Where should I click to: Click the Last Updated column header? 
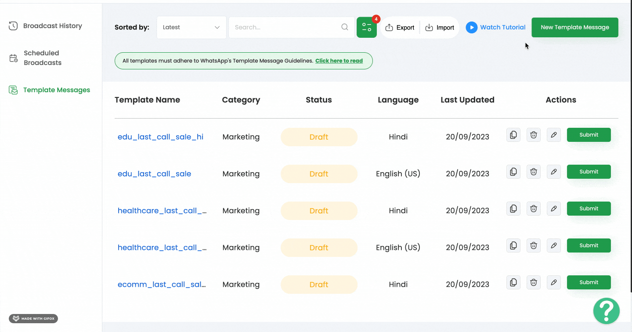tap(467, 100)
